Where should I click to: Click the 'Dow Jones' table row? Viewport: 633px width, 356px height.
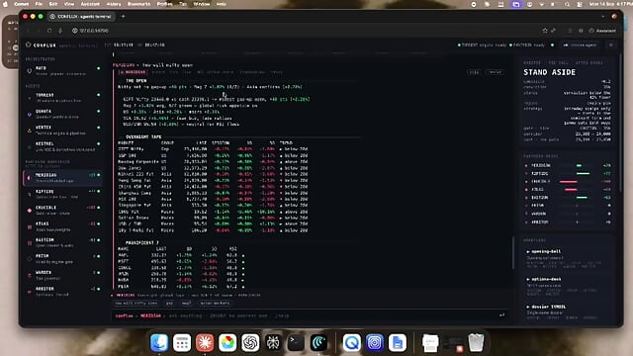tap(213, 168)
